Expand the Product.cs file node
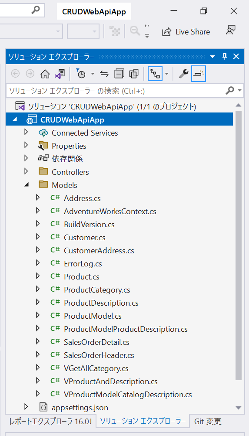This screenshot has width=249, height=436. tap(38, 276)
